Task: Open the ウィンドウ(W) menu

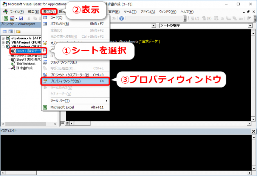Action: pyautogui.click(x=168, y=12)
